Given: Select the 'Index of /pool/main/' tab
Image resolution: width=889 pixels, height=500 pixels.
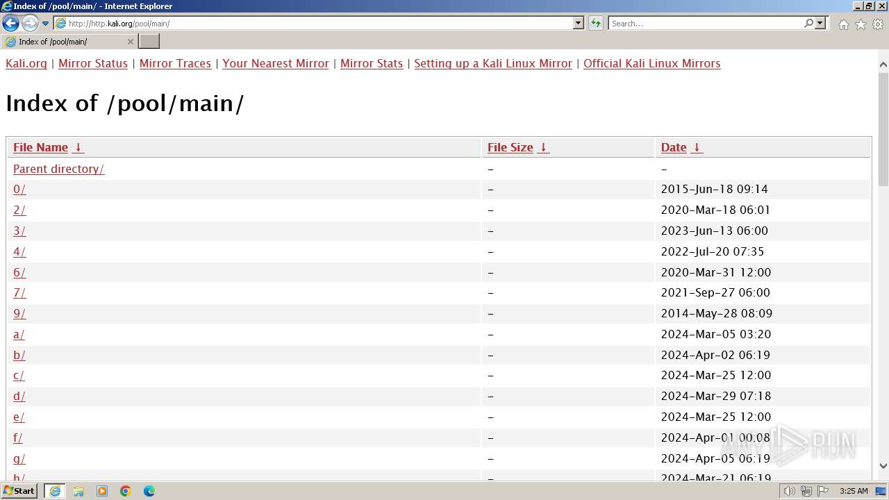Looking at the screenshot, I should click(x=69, y=42).
